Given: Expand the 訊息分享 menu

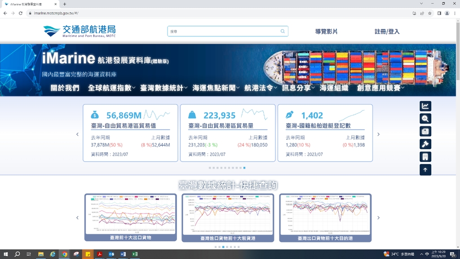Looking at the screenshot, I should click(298, 88).
